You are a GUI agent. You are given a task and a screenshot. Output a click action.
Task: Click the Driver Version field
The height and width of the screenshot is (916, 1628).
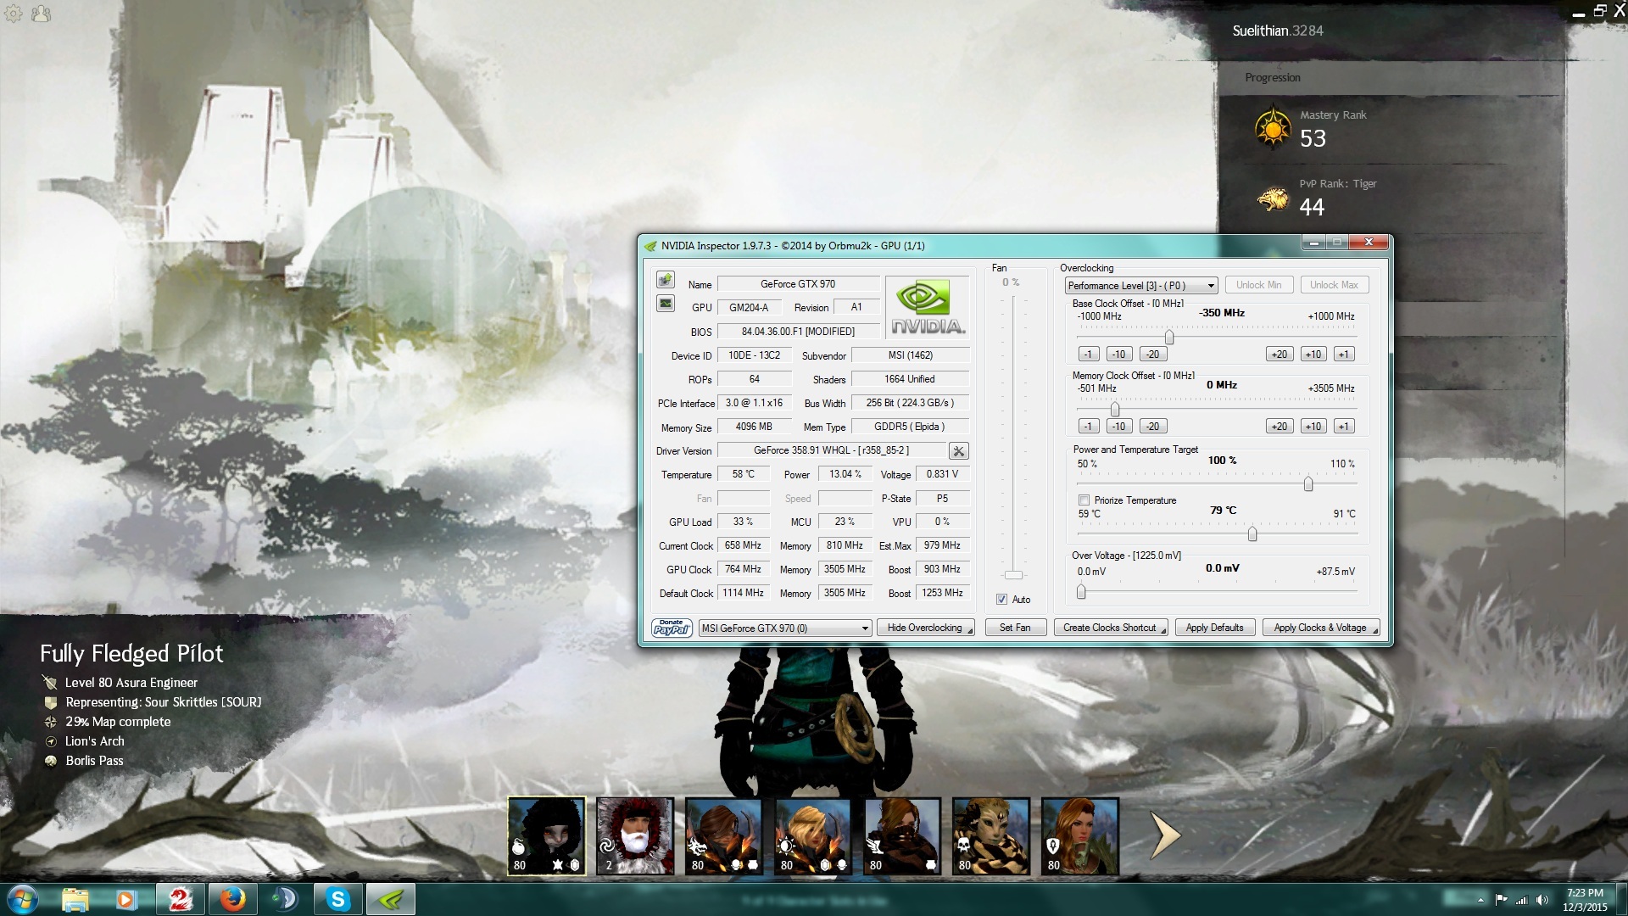tap(831, 450)
